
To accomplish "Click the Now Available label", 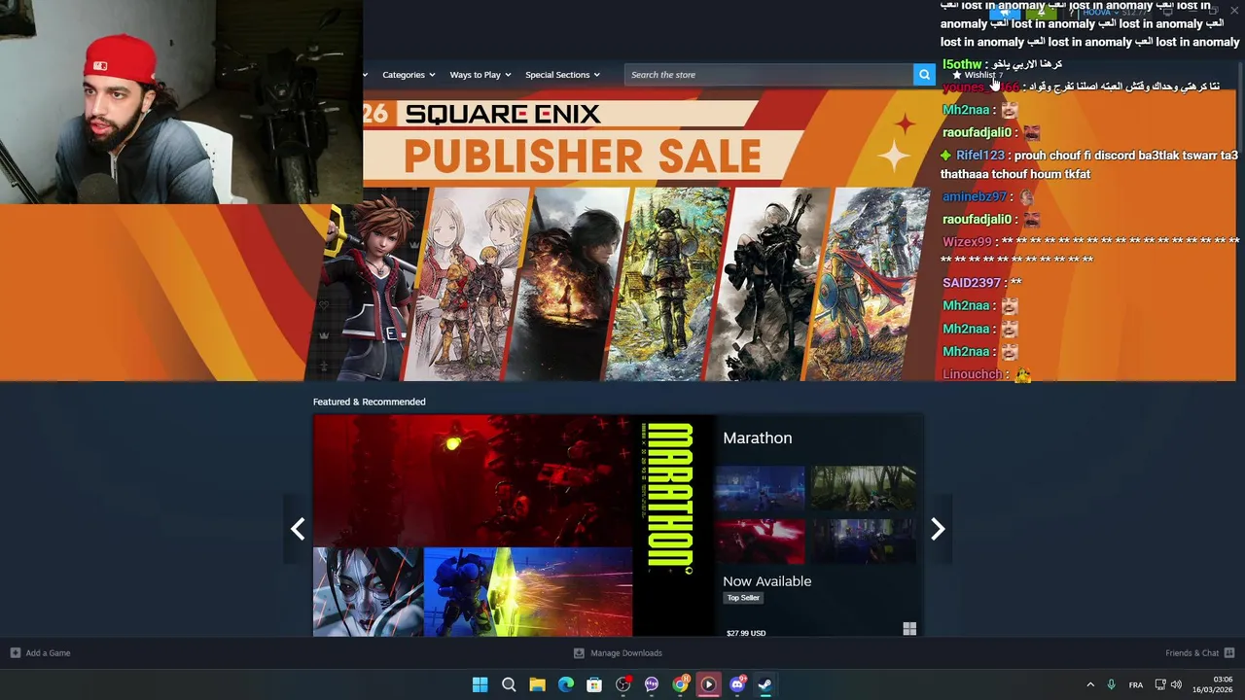I will coord(766,581).
